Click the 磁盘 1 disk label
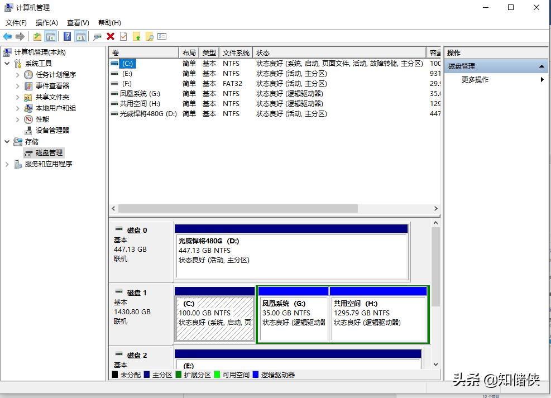The image size is (551, 398). tap(137, 293)
